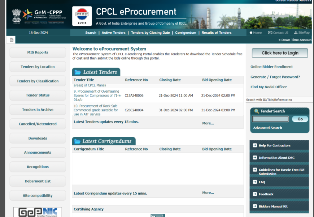Select Corrigendum from the top menu
This screenshot has width=314, height=217.
(186, 33)
